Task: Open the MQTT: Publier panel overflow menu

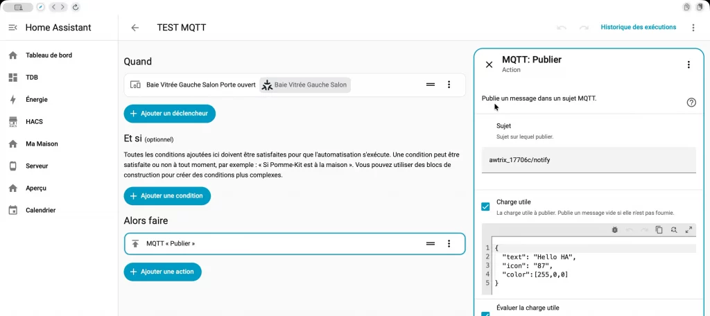Action: [x=689, y=64]
